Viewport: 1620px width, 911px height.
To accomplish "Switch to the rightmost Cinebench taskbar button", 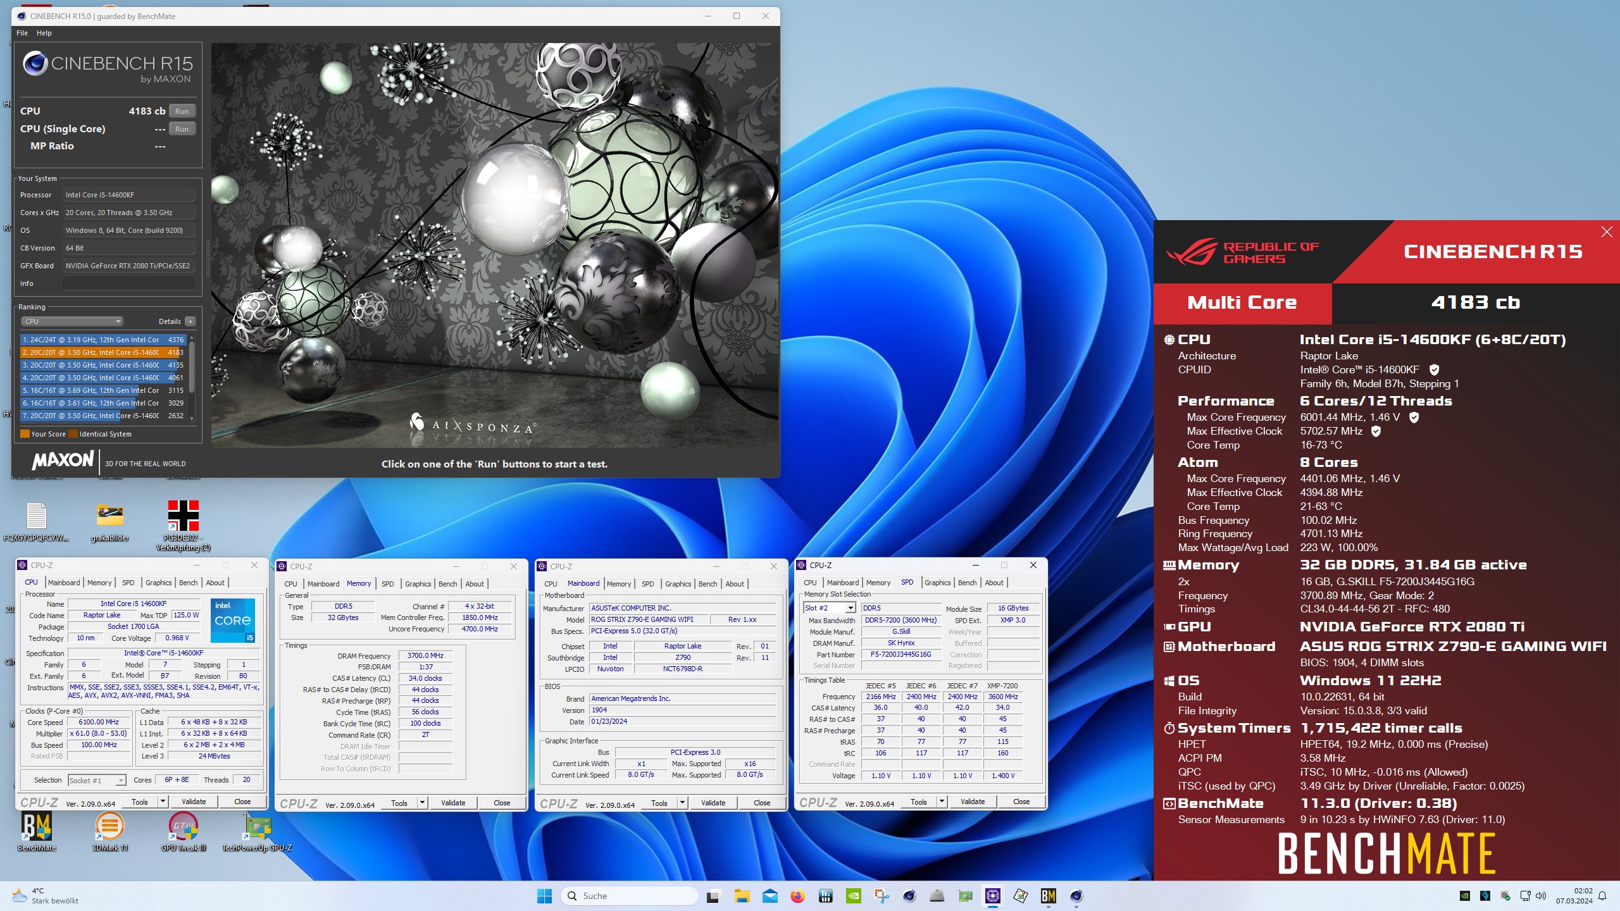I will (x=1076, y=896).
